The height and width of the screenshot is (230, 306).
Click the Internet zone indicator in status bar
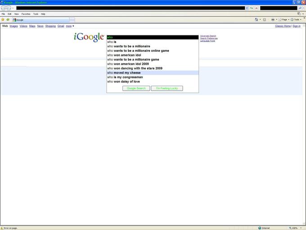pos(264,228)
